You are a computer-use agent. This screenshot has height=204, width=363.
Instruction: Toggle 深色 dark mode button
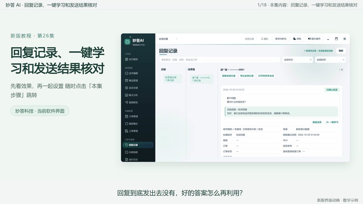[x=297, y=39]
